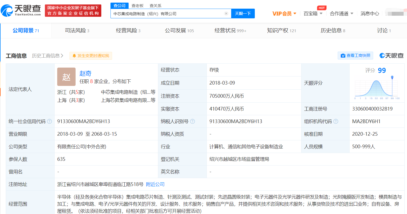Click the 经营状态 value 存续
This screenshot has height=214, width=407.
(214, 70)
